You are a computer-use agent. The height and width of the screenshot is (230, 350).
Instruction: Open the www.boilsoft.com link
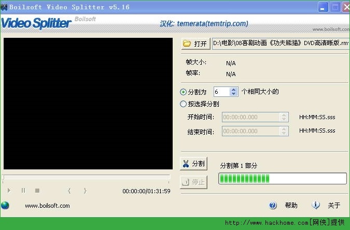[47, 206]
